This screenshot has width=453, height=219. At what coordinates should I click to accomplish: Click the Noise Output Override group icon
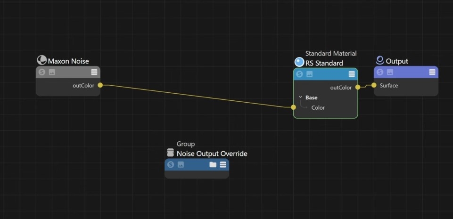coord(171,153)
